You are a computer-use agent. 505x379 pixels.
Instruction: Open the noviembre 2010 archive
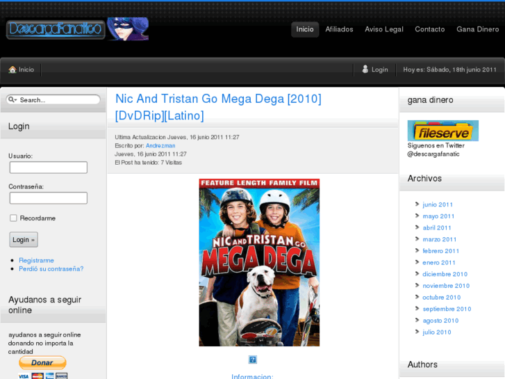(x=446, y=286)
